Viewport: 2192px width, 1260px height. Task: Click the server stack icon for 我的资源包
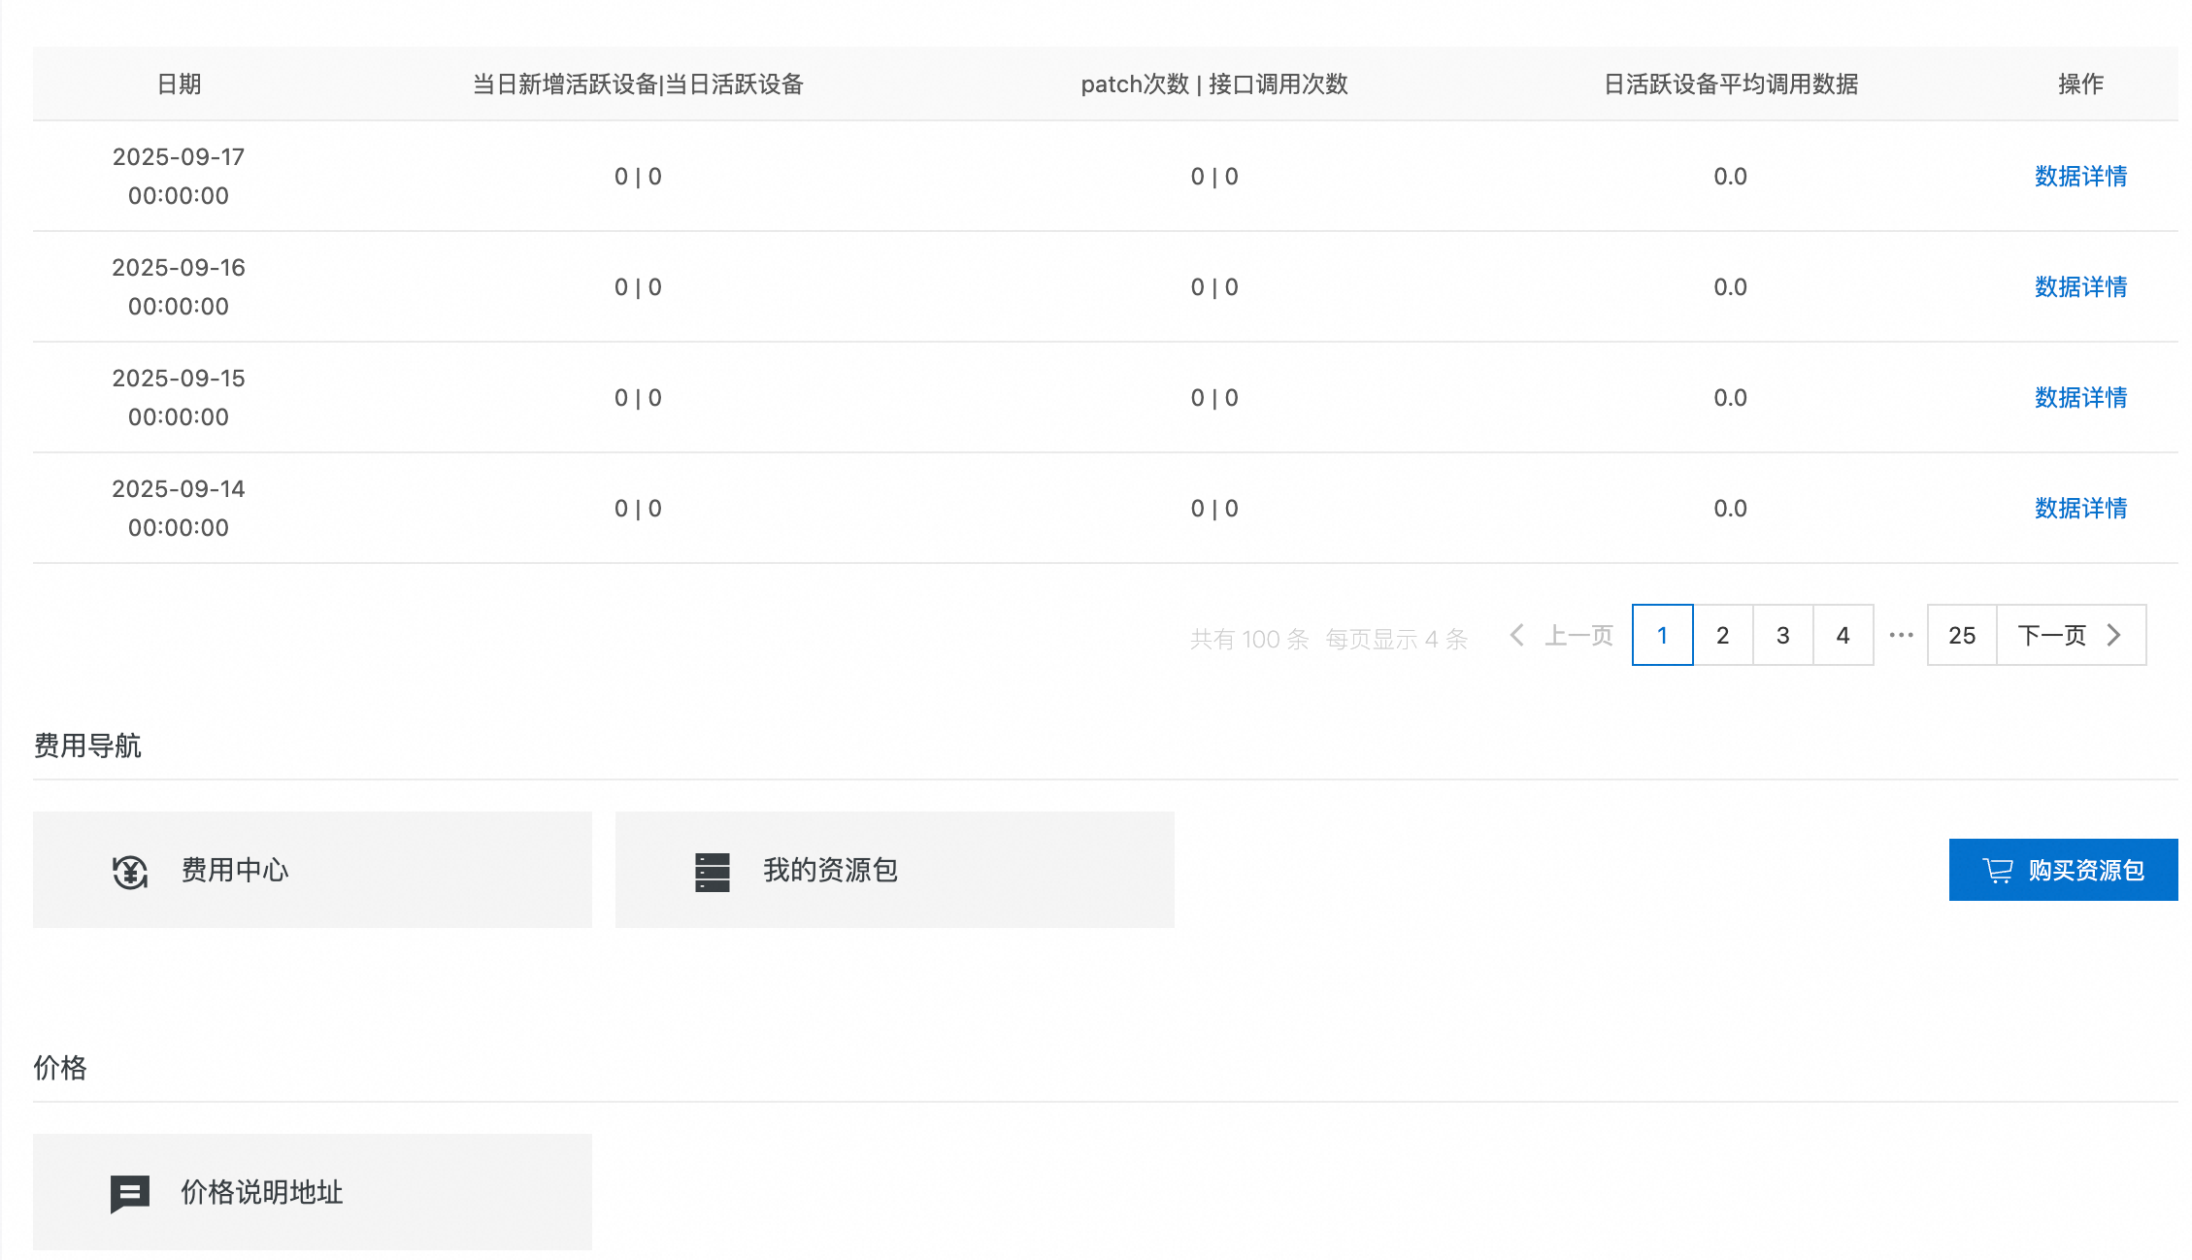coord(712,872)
